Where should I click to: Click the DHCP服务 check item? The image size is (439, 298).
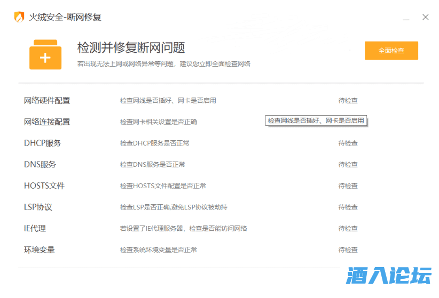point(43,143)
